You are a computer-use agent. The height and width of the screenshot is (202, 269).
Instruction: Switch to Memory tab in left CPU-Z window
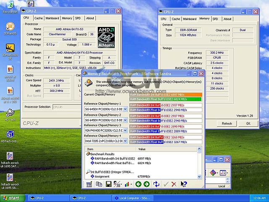coord(67,18)
